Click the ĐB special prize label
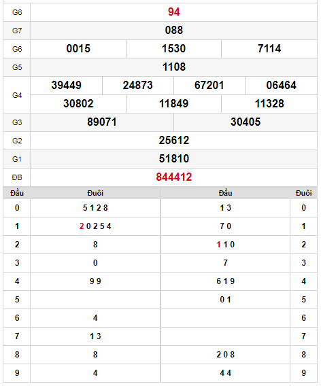 [17, 177]
